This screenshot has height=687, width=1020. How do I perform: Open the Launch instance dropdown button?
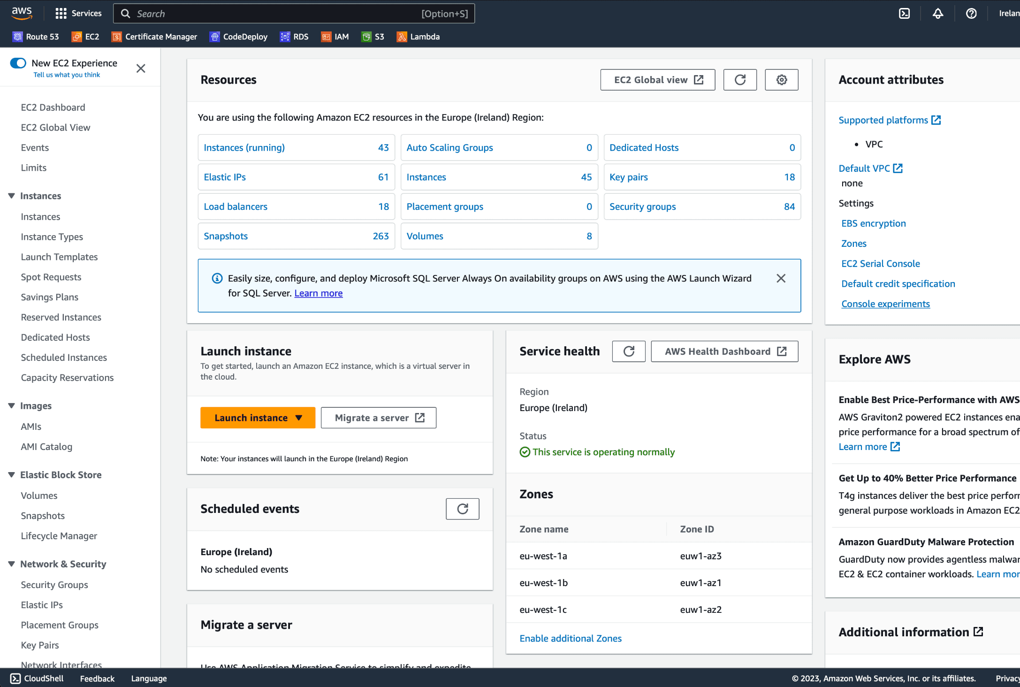258,418
